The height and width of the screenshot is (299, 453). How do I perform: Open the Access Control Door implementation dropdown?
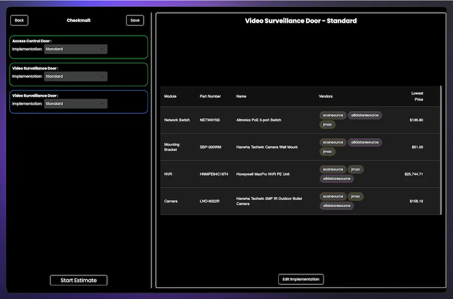pyautogui.click(x=75, y=49)
